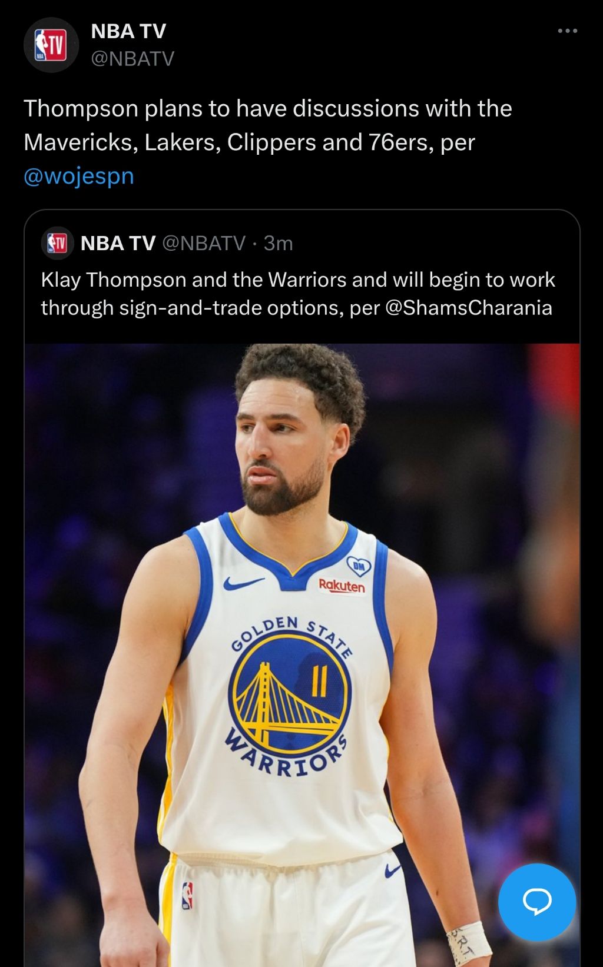Click the Rakuten patch on the jersey
603x967 pixels.
coord(342,586)
